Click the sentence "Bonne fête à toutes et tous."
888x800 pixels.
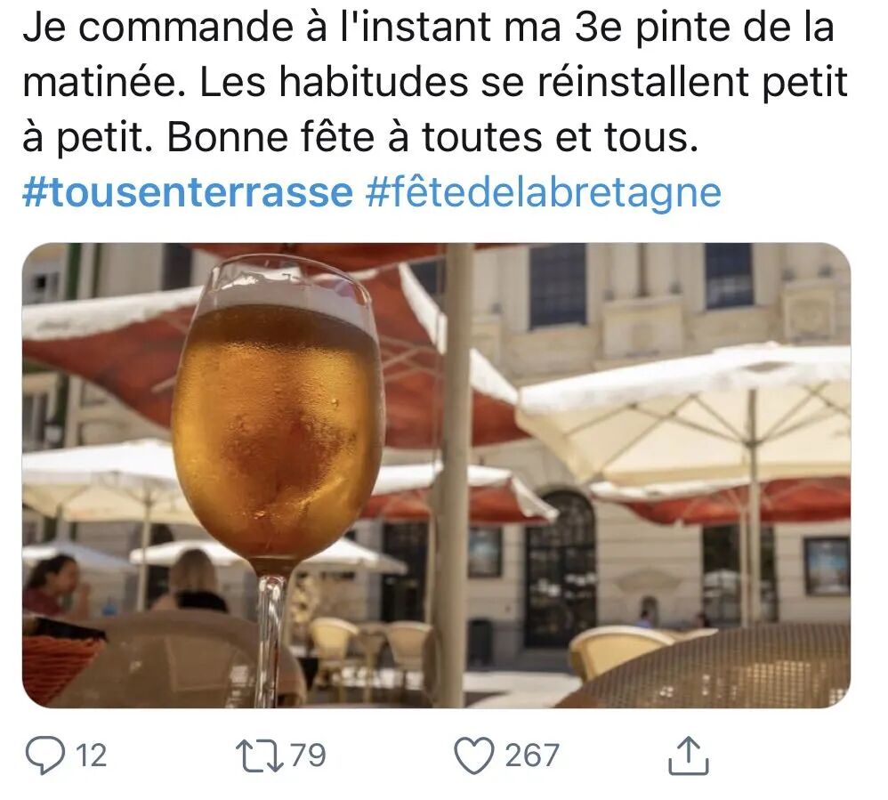[432, 138]
